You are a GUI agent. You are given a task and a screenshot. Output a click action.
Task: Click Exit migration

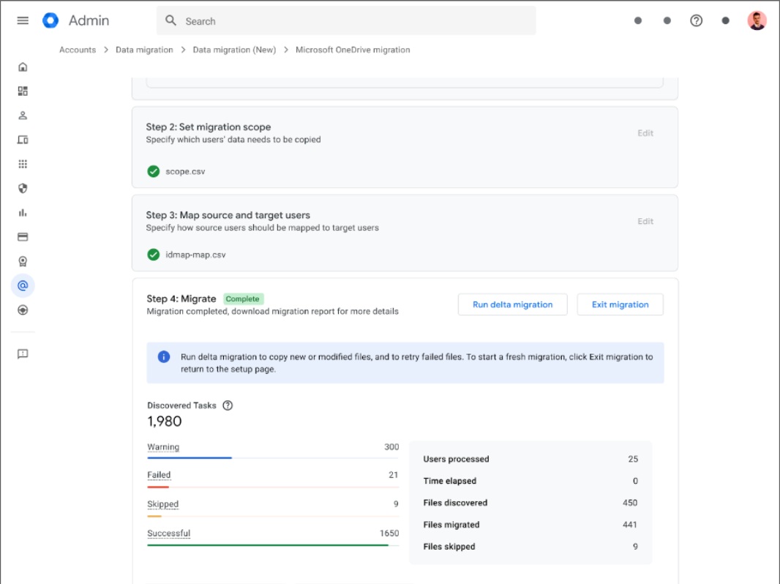620,304
